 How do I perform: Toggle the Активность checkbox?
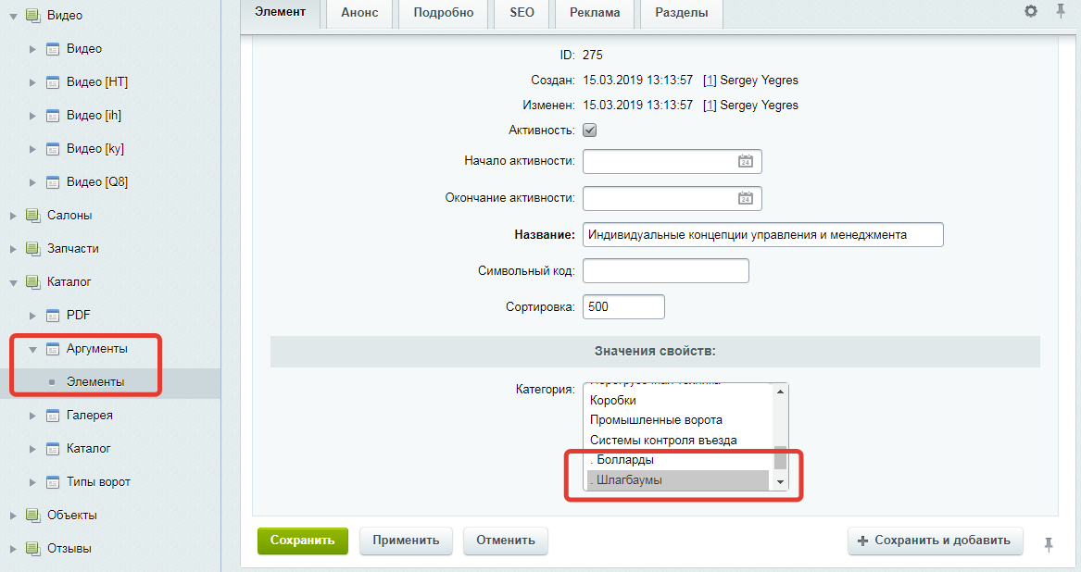(589, 131)
